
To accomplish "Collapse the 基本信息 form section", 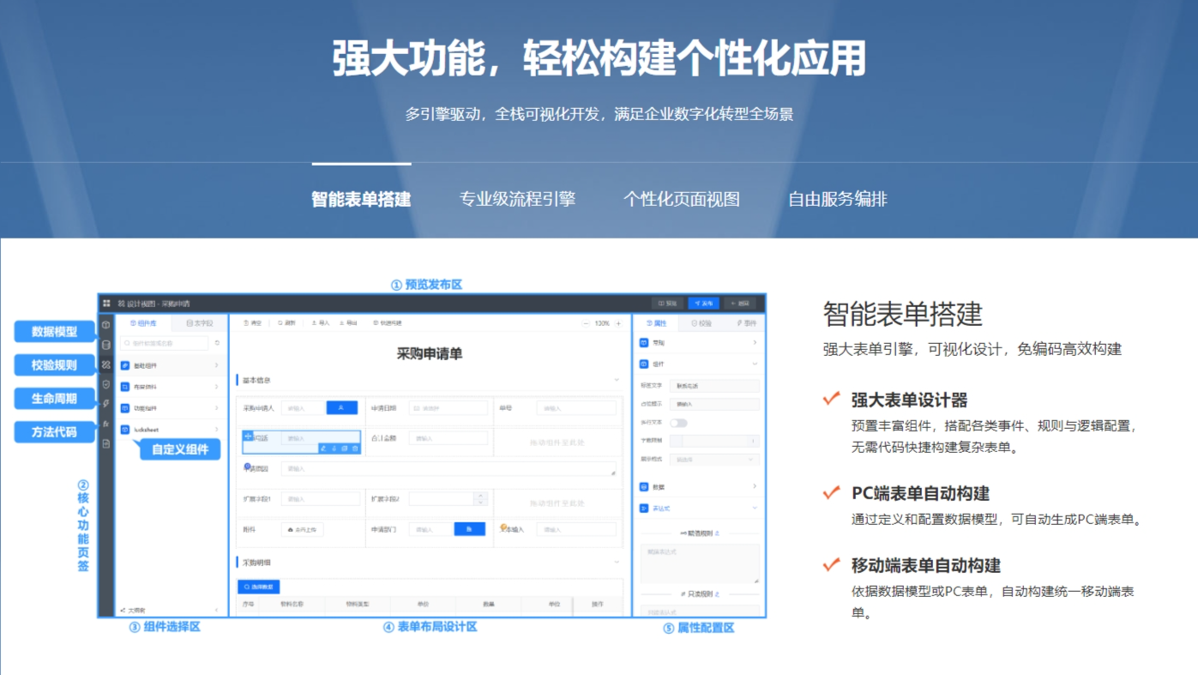I will [616, 380].
